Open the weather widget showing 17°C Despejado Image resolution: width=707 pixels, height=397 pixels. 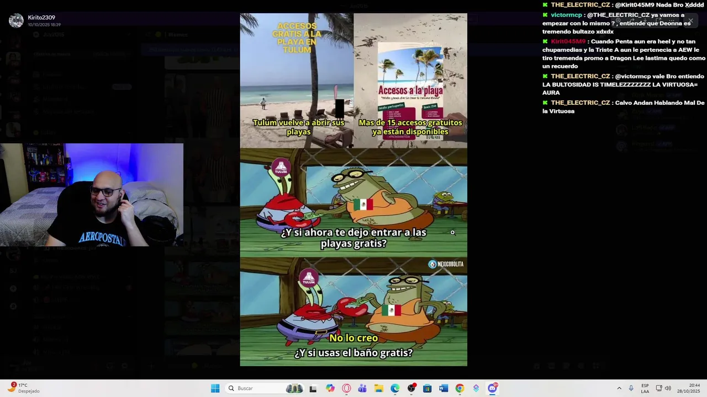tap(24, 388)
